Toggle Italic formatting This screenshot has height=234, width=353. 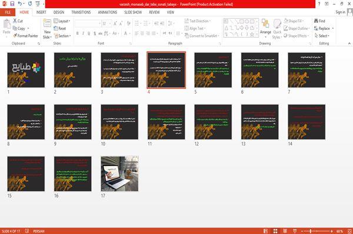coord(83,33)
